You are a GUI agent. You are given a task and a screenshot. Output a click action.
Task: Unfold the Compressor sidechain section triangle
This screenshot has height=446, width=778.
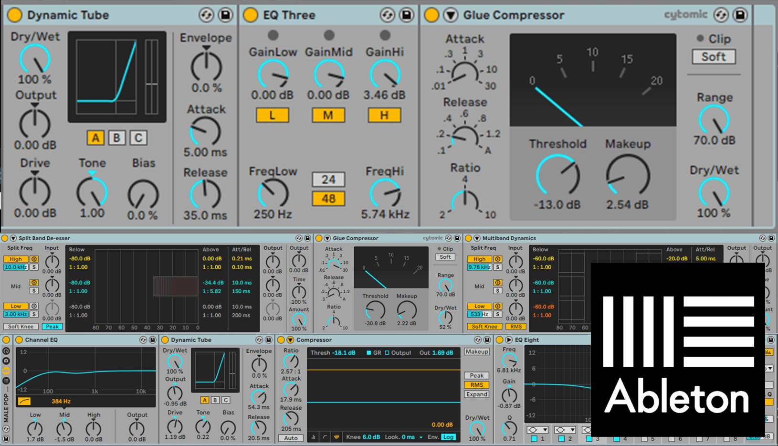click(x=290, y=340)
